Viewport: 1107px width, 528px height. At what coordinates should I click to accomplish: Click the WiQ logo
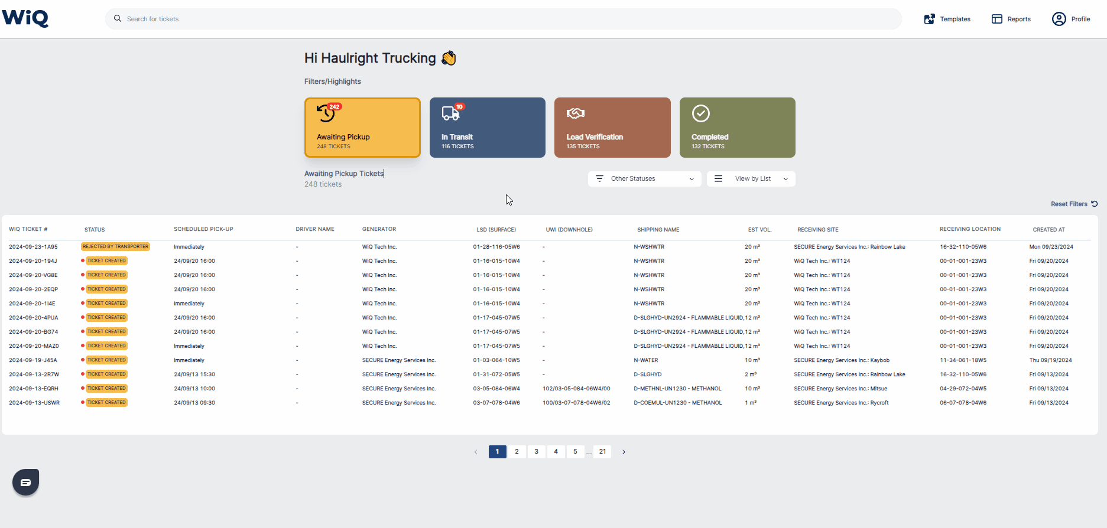pos(25,18)
